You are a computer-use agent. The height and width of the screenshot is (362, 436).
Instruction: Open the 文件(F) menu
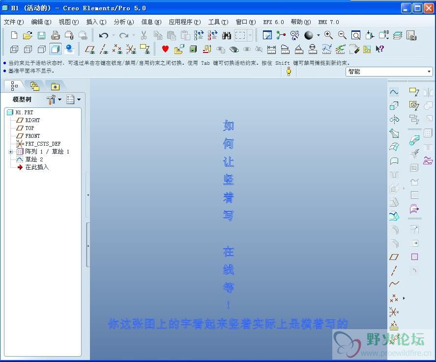tap(14, 22)
